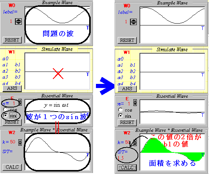Viewport: 211px width, 176px height.
Task: Click ANS button in right Simulate Wave panel
Action: 127,89
